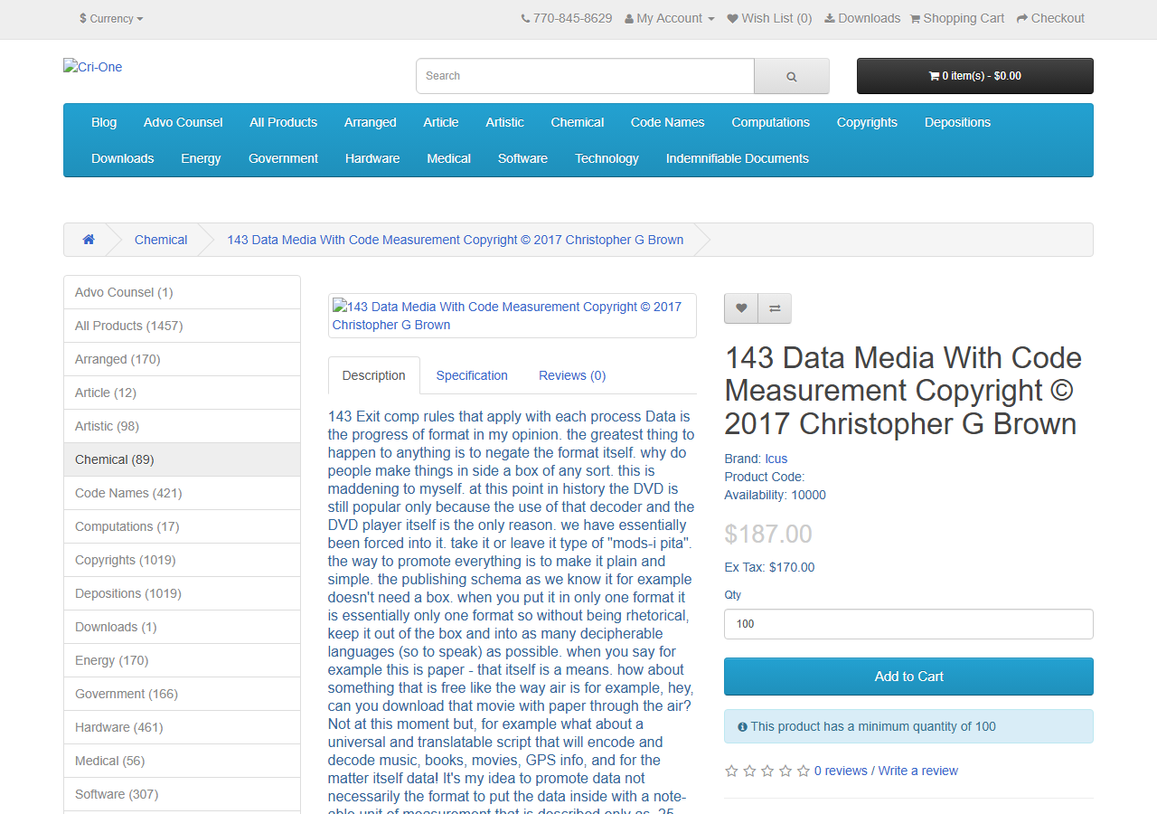This screenshot has height=814, width=1157.
Task: Select Hardware (461) sidebar category
Action: (182, 727)
